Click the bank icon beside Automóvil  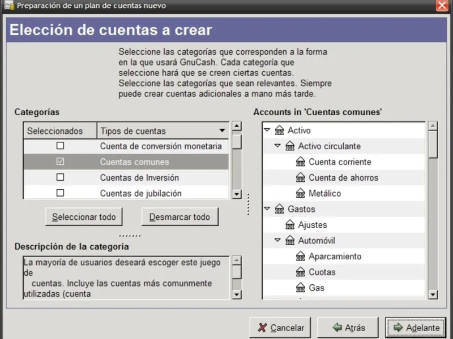point(290,241)
